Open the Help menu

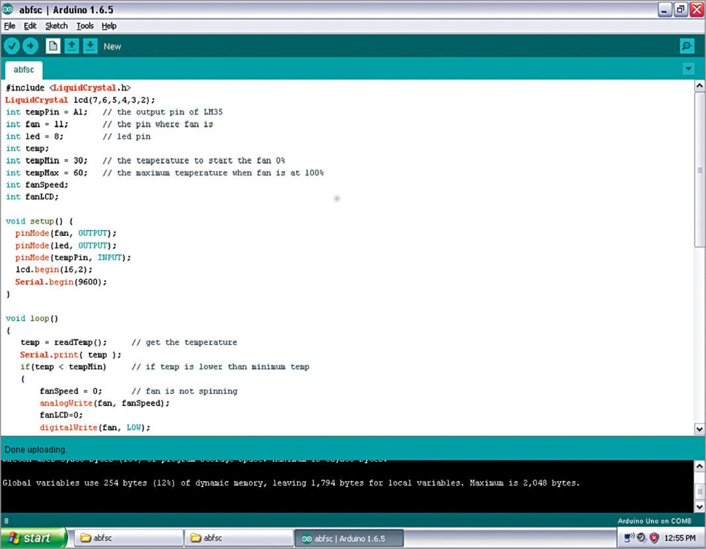[x=108, y=26]
